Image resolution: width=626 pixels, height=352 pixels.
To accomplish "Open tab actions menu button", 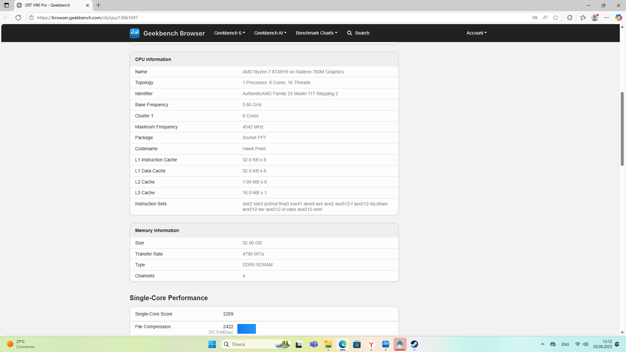I will pos(7,5).
